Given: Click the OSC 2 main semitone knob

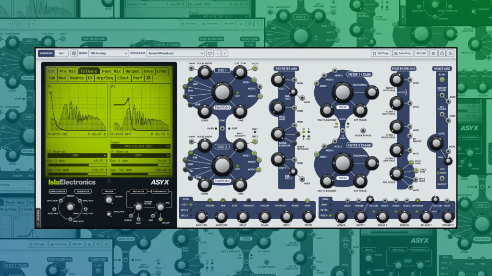Looking at the screenshot, I should pyautogui.click(x=222, y=165).
